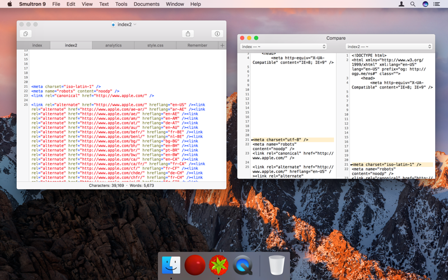
Task: Click the red ball app in Dock
Action: point(195,265)
